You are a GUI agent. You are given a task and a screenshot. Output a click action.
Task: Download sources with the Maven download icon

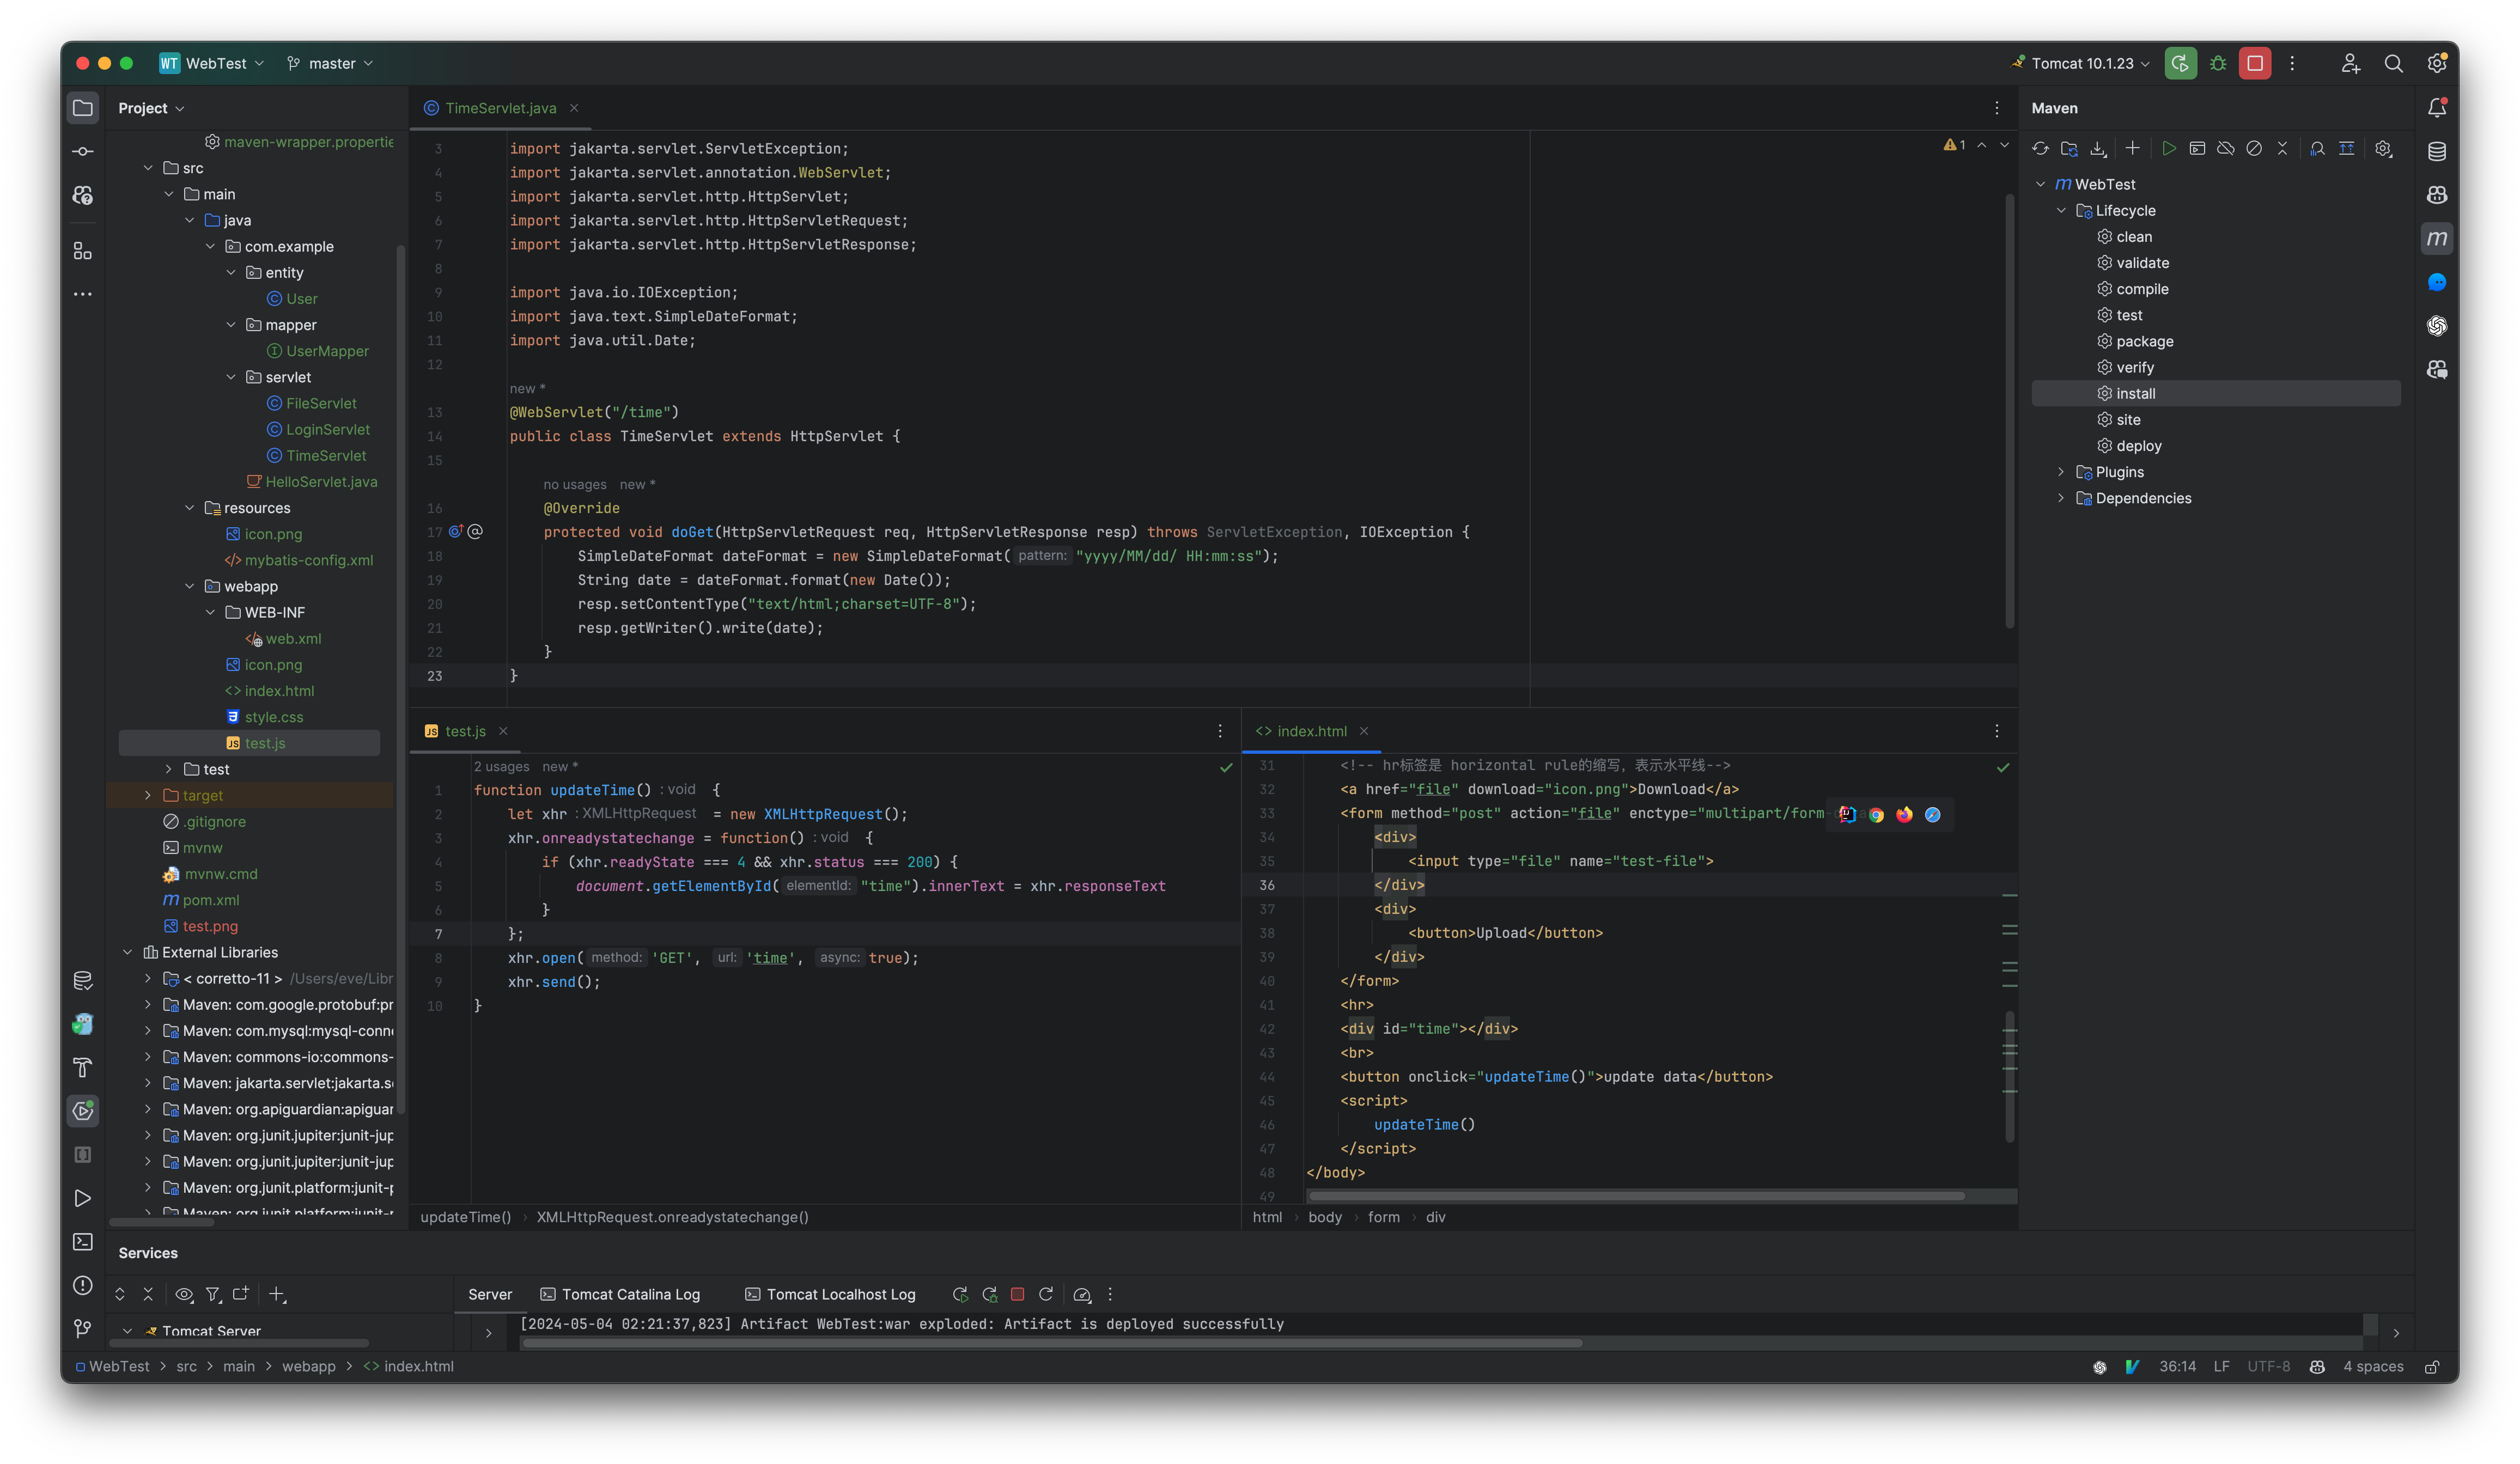pos(2098,148)
